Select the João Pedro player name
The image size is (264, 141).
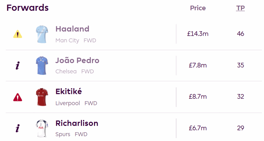(77, 60)
